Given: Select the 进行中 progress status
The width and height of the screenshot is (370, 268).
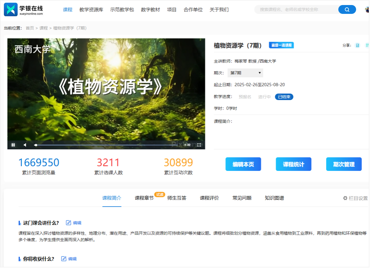Looking at the screenshot, I should pyautogui.click(x=264, y=97).
